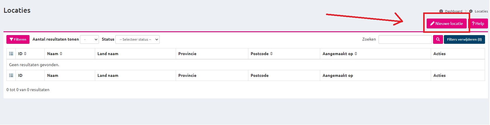Screen dimensions: 490x125
Task: Remove filters with Filters verwijderen (0)
Action: [464, 39]
